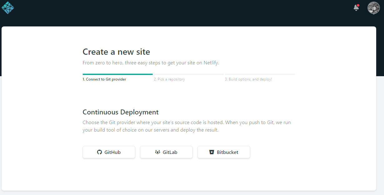Click the grey progress bar above step 2
Screen dimensions: 384x195
189,74
